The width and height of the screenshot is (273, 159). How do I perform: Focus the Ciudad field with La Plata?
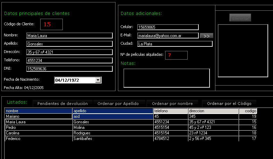pyautogui.click(x=174, y=44)
